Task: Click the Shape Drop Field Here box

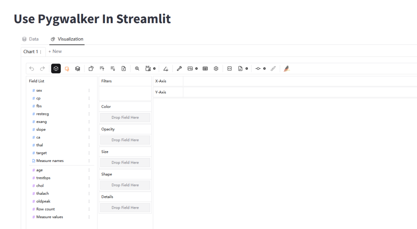Action: (125, 185)
